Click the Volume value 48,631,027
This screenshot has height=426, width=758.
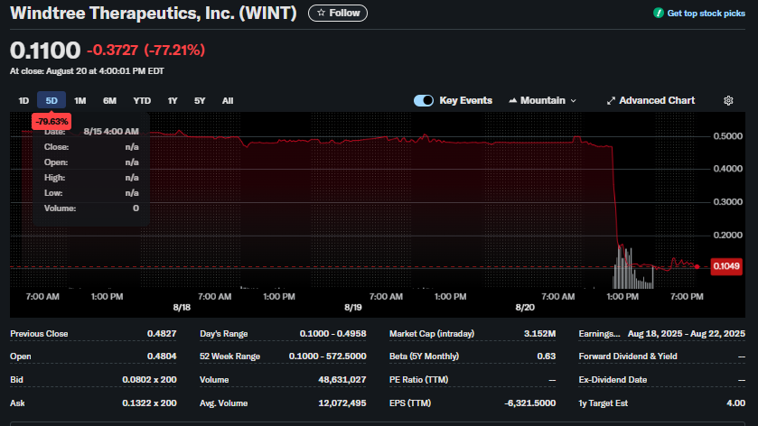point(342,380)
